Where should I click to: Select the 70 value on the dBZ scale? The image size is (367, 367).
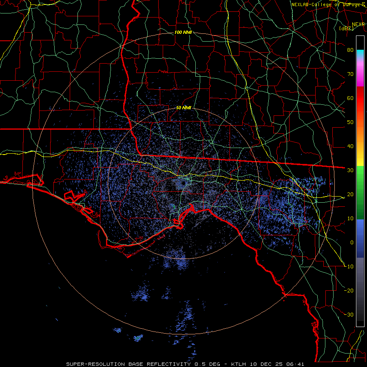(x=350, y=74)
